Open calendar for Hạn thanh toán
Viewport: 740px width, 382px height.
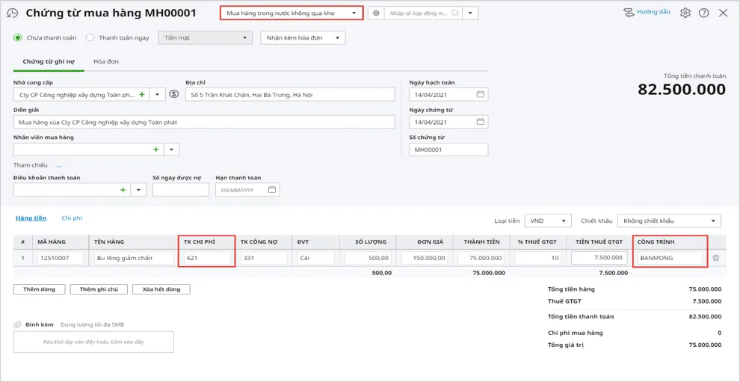[272, 190]
